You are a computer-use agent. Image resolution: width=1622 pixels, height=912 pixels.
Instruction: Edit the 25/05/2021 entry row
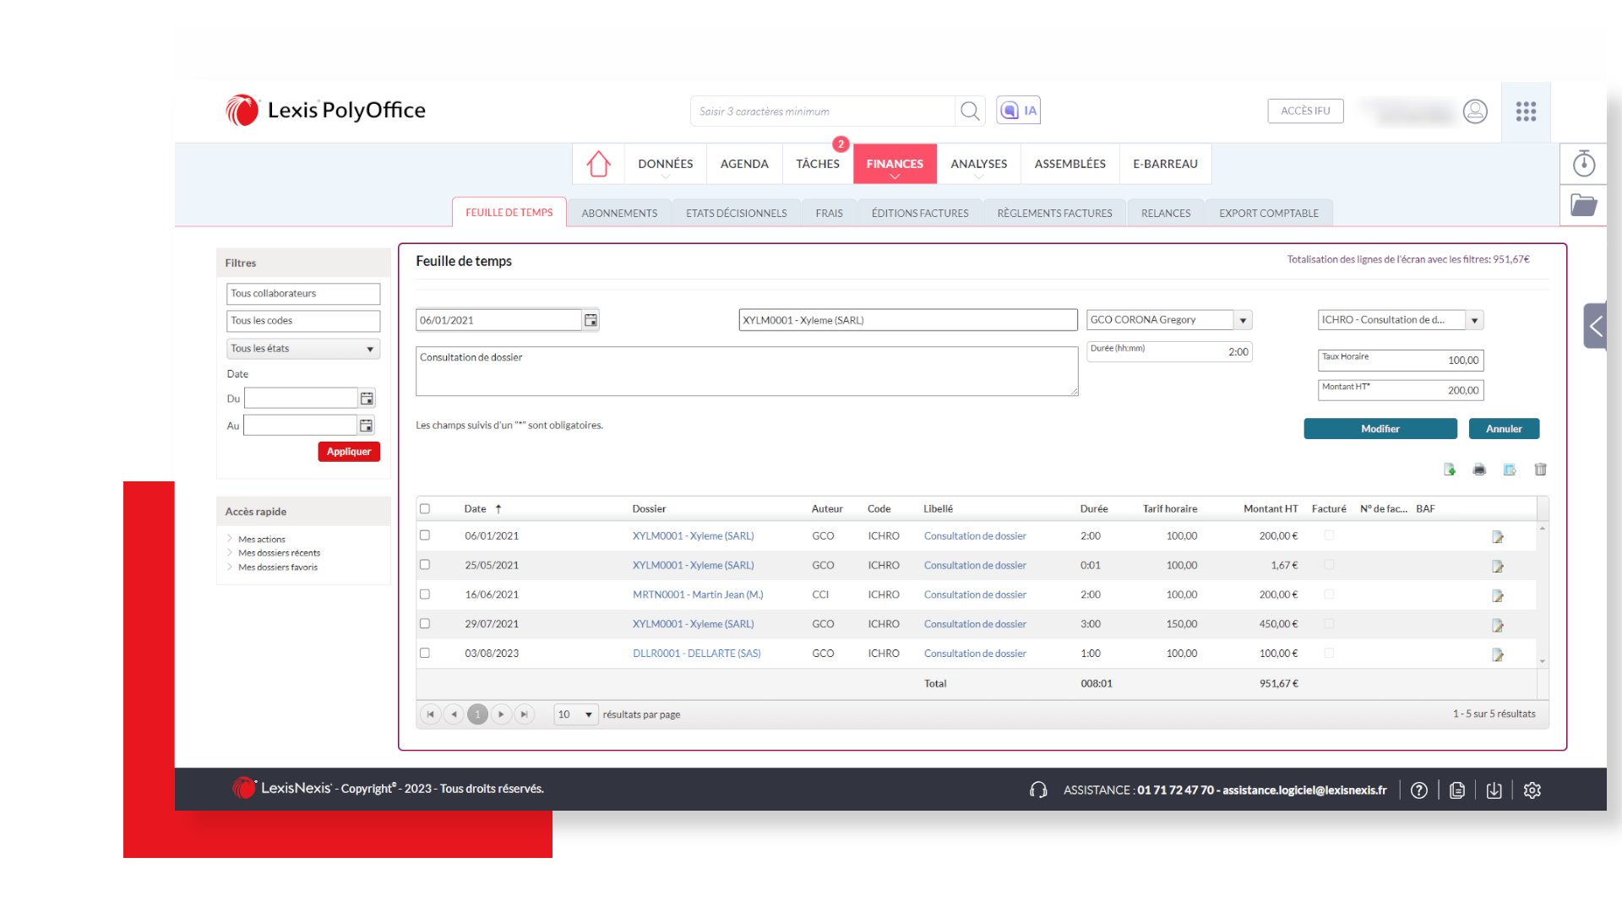coord(1498,567)
